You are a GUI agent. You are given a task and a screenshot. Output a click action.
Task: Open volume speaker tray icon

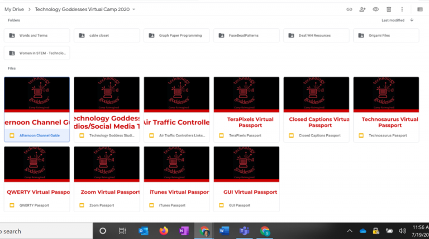[x=402, y=231]
